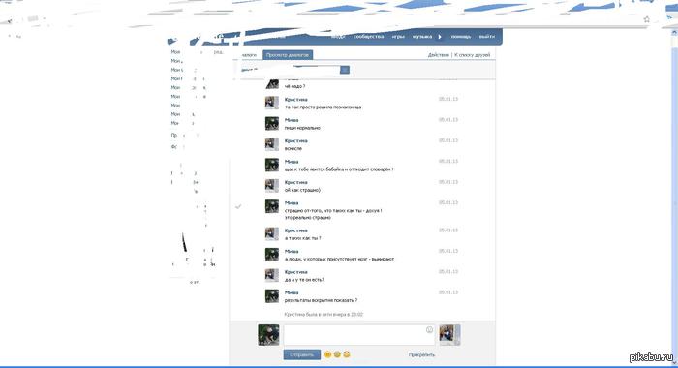
Task: Select message 'та так просто решила познакомица'
Action: click(x=323, y=107)
